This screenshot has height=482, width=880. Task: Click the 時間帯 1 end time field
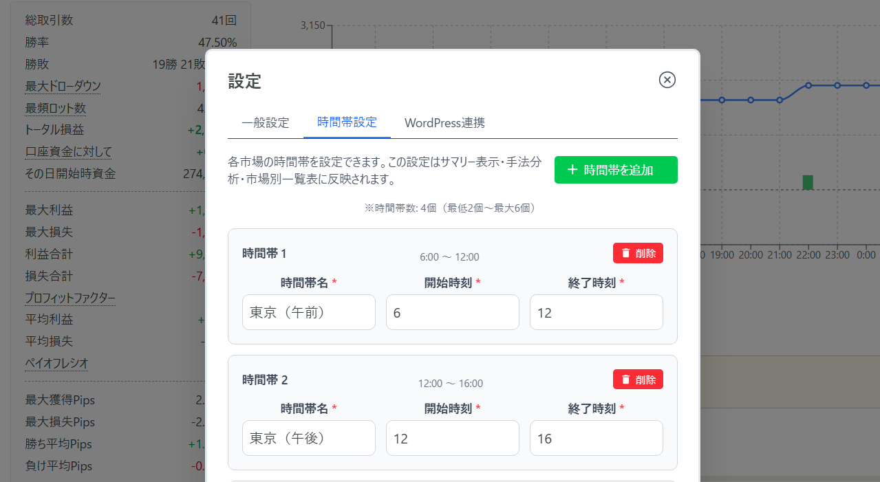596,313
